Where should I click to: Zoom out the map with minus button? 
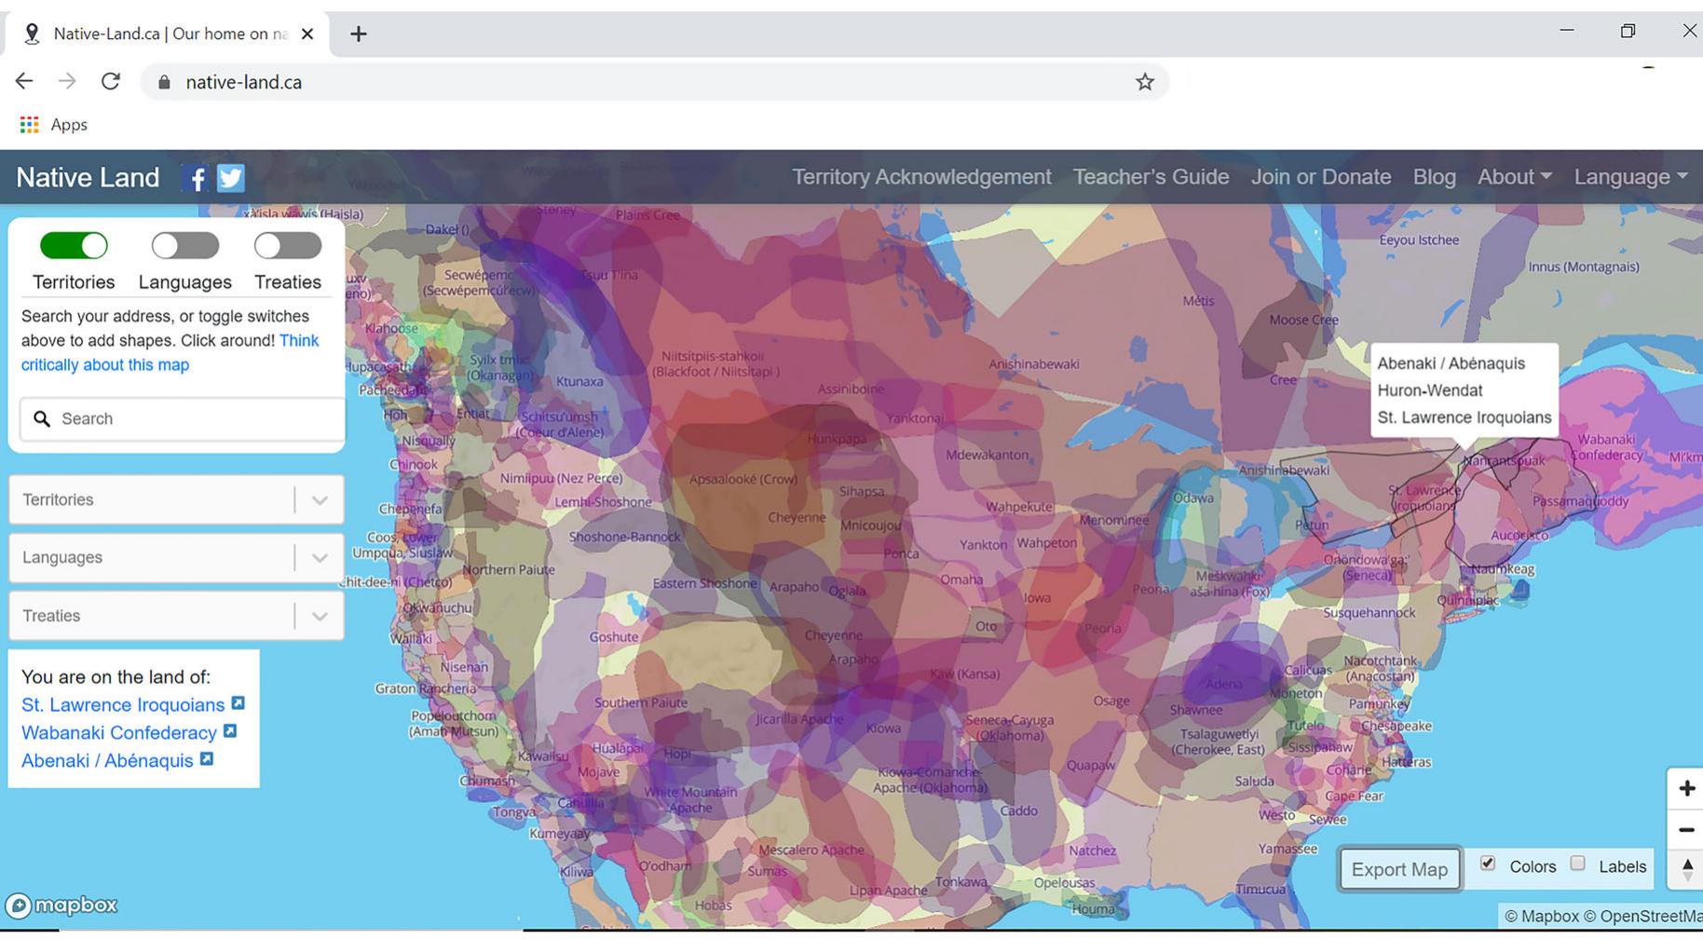click(1686, 829)
